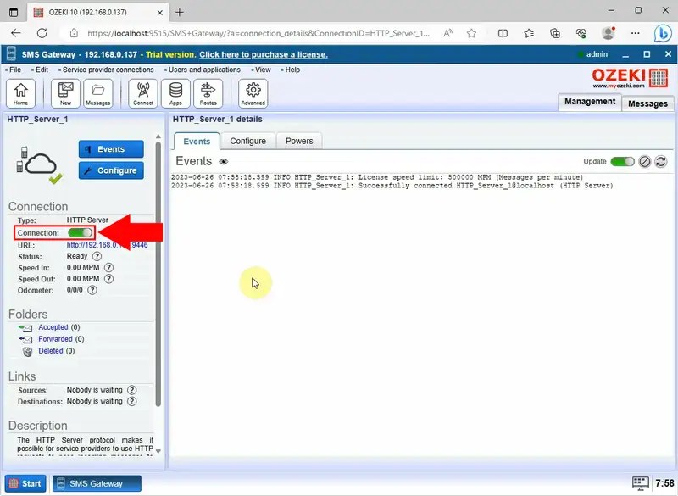This screenshot has width=678, height=496.
Task: Open the Edit menu
Action: pyautogui.click(x=42, y=70)
